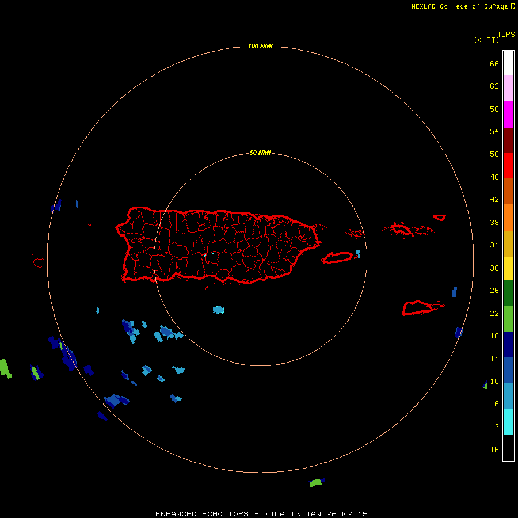The height and width of the screenshot is (518, 518).
Task: Click the light pink legend swatch
Action: pos(508,88)
